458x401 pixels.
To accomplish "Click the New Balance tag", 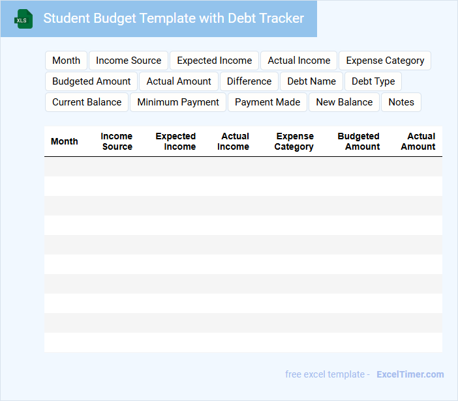I will (344, 102).
